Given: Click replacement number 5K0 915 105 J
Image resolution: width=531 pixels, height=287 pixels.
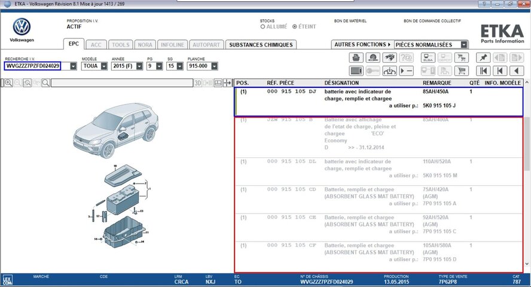Looking at the screenshot, I should (x=439, y=106).
